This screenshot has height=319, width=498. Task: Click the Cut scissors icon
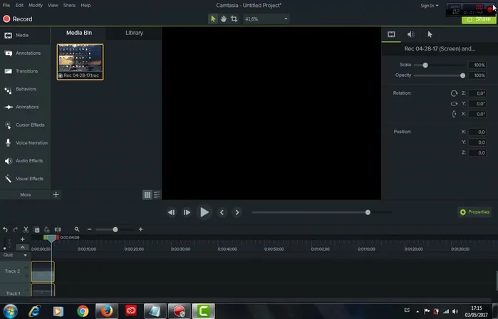(26, 229)
